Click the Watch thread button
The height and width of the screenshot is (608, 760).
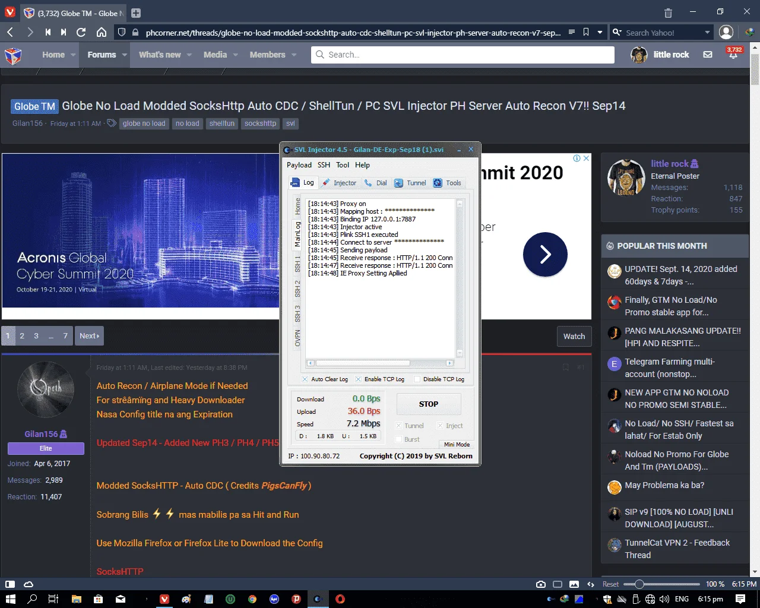click(x=574, y=336)
